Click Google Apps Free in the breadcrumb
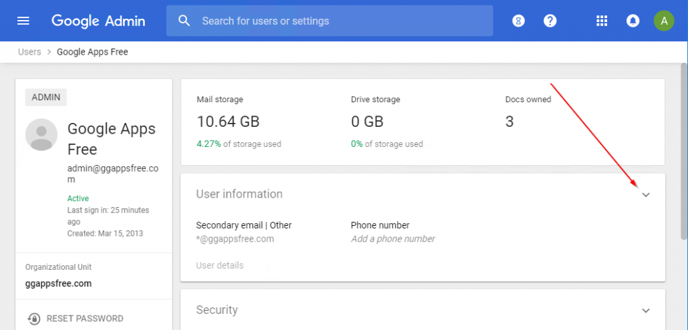 93,52
